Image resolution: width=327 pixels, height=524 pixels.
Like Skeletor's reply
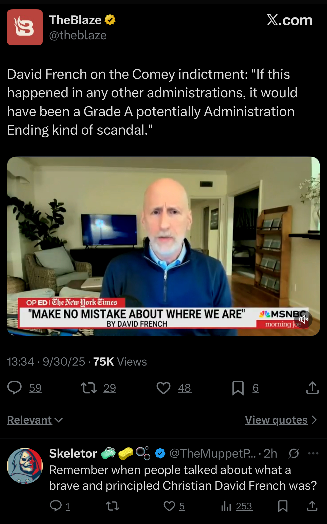point(169,506)
